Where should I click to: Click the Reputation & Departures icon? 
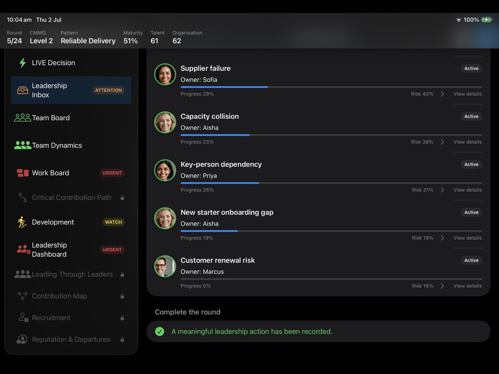click(x=22, y=339)
